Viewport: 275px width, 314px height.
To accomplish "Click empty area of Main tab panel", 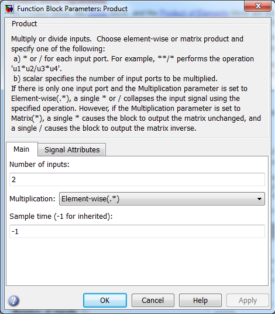I will pyautogui.click(x=137, y=261).
